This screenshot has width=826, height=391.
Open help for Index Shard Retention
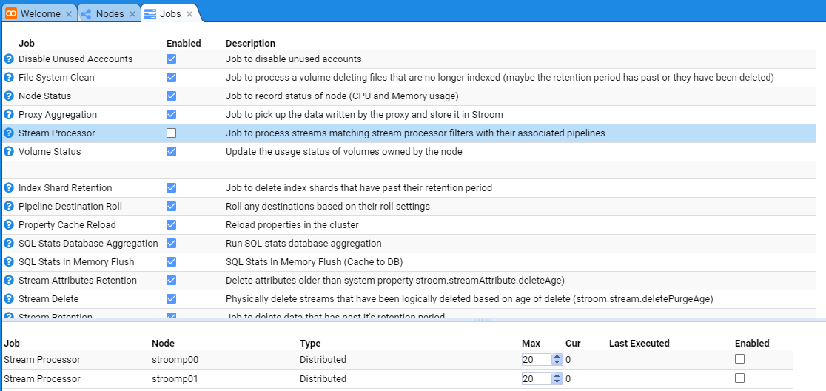coord(9,188)
